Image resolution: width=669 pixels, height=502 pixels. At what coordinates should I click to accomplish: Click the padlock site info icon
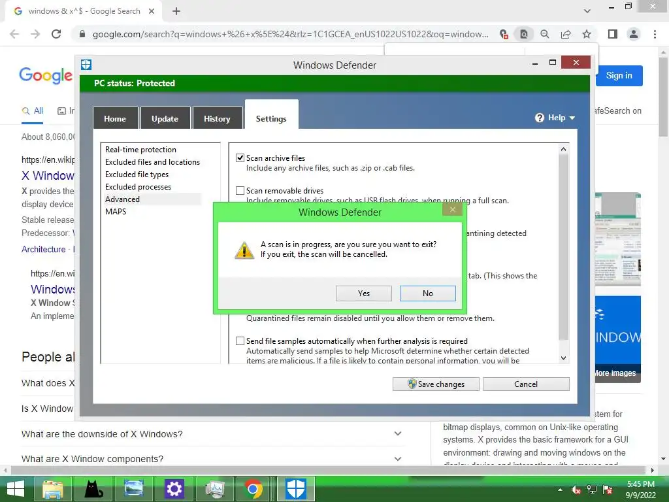(82, 34)
